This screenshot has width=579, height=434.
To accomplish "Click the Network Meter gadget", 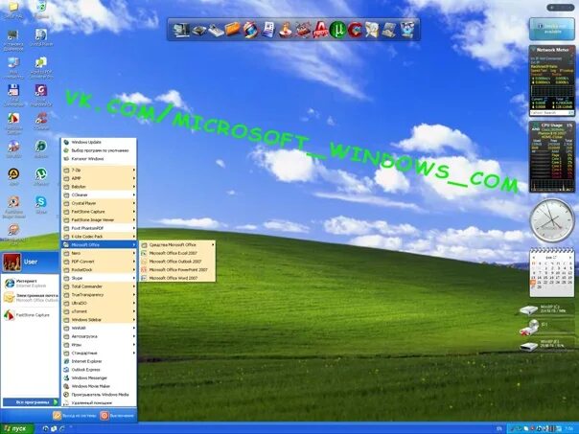I will [552, 80].
